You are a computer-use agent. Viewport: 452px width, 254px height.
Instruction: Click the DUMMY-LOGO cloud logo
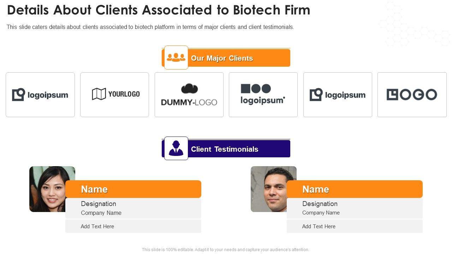[x=189, y=95]
